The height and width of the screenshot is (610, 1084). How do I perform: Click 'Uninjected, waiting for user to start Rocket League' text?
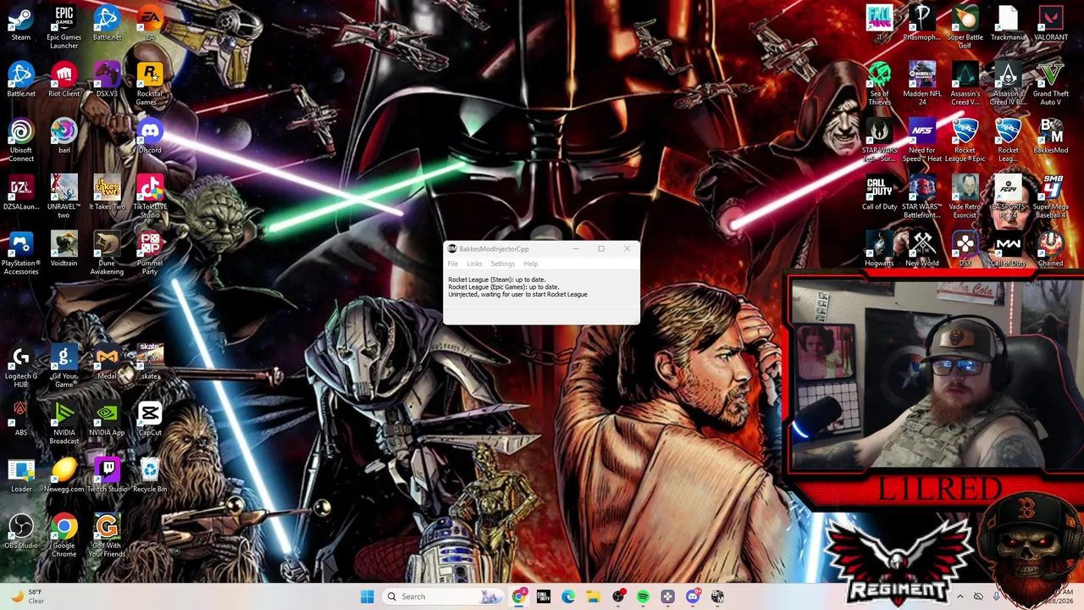(517, 295)
